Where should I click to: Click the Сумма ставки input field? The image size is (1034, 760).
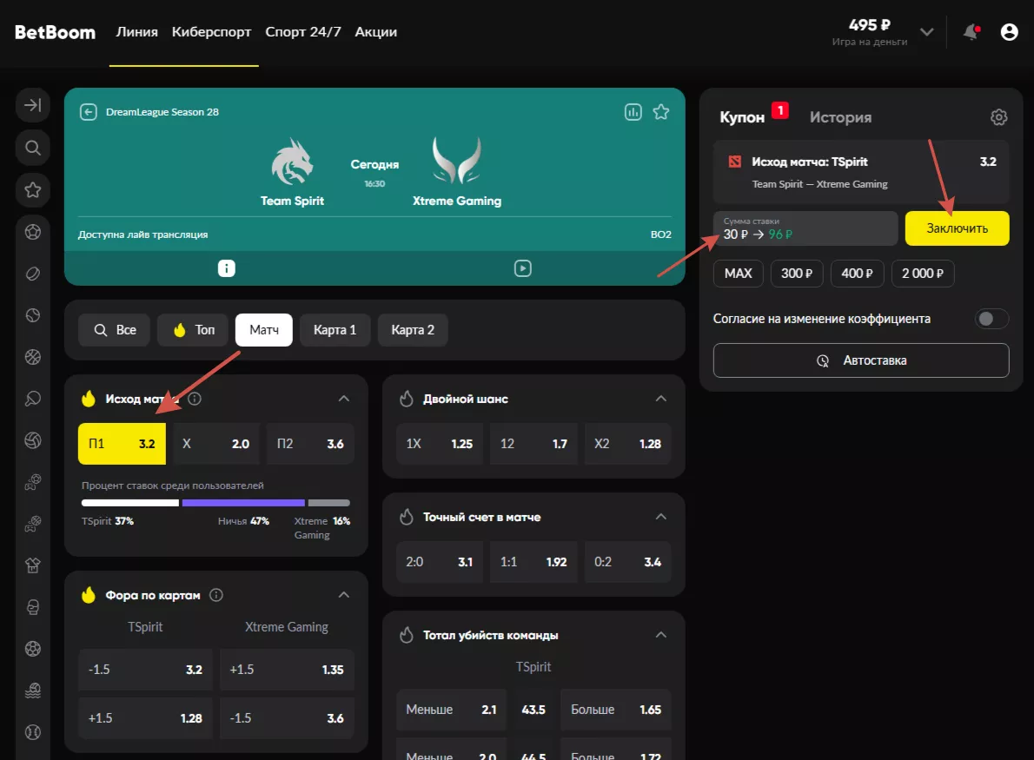[x=805, y=228]
